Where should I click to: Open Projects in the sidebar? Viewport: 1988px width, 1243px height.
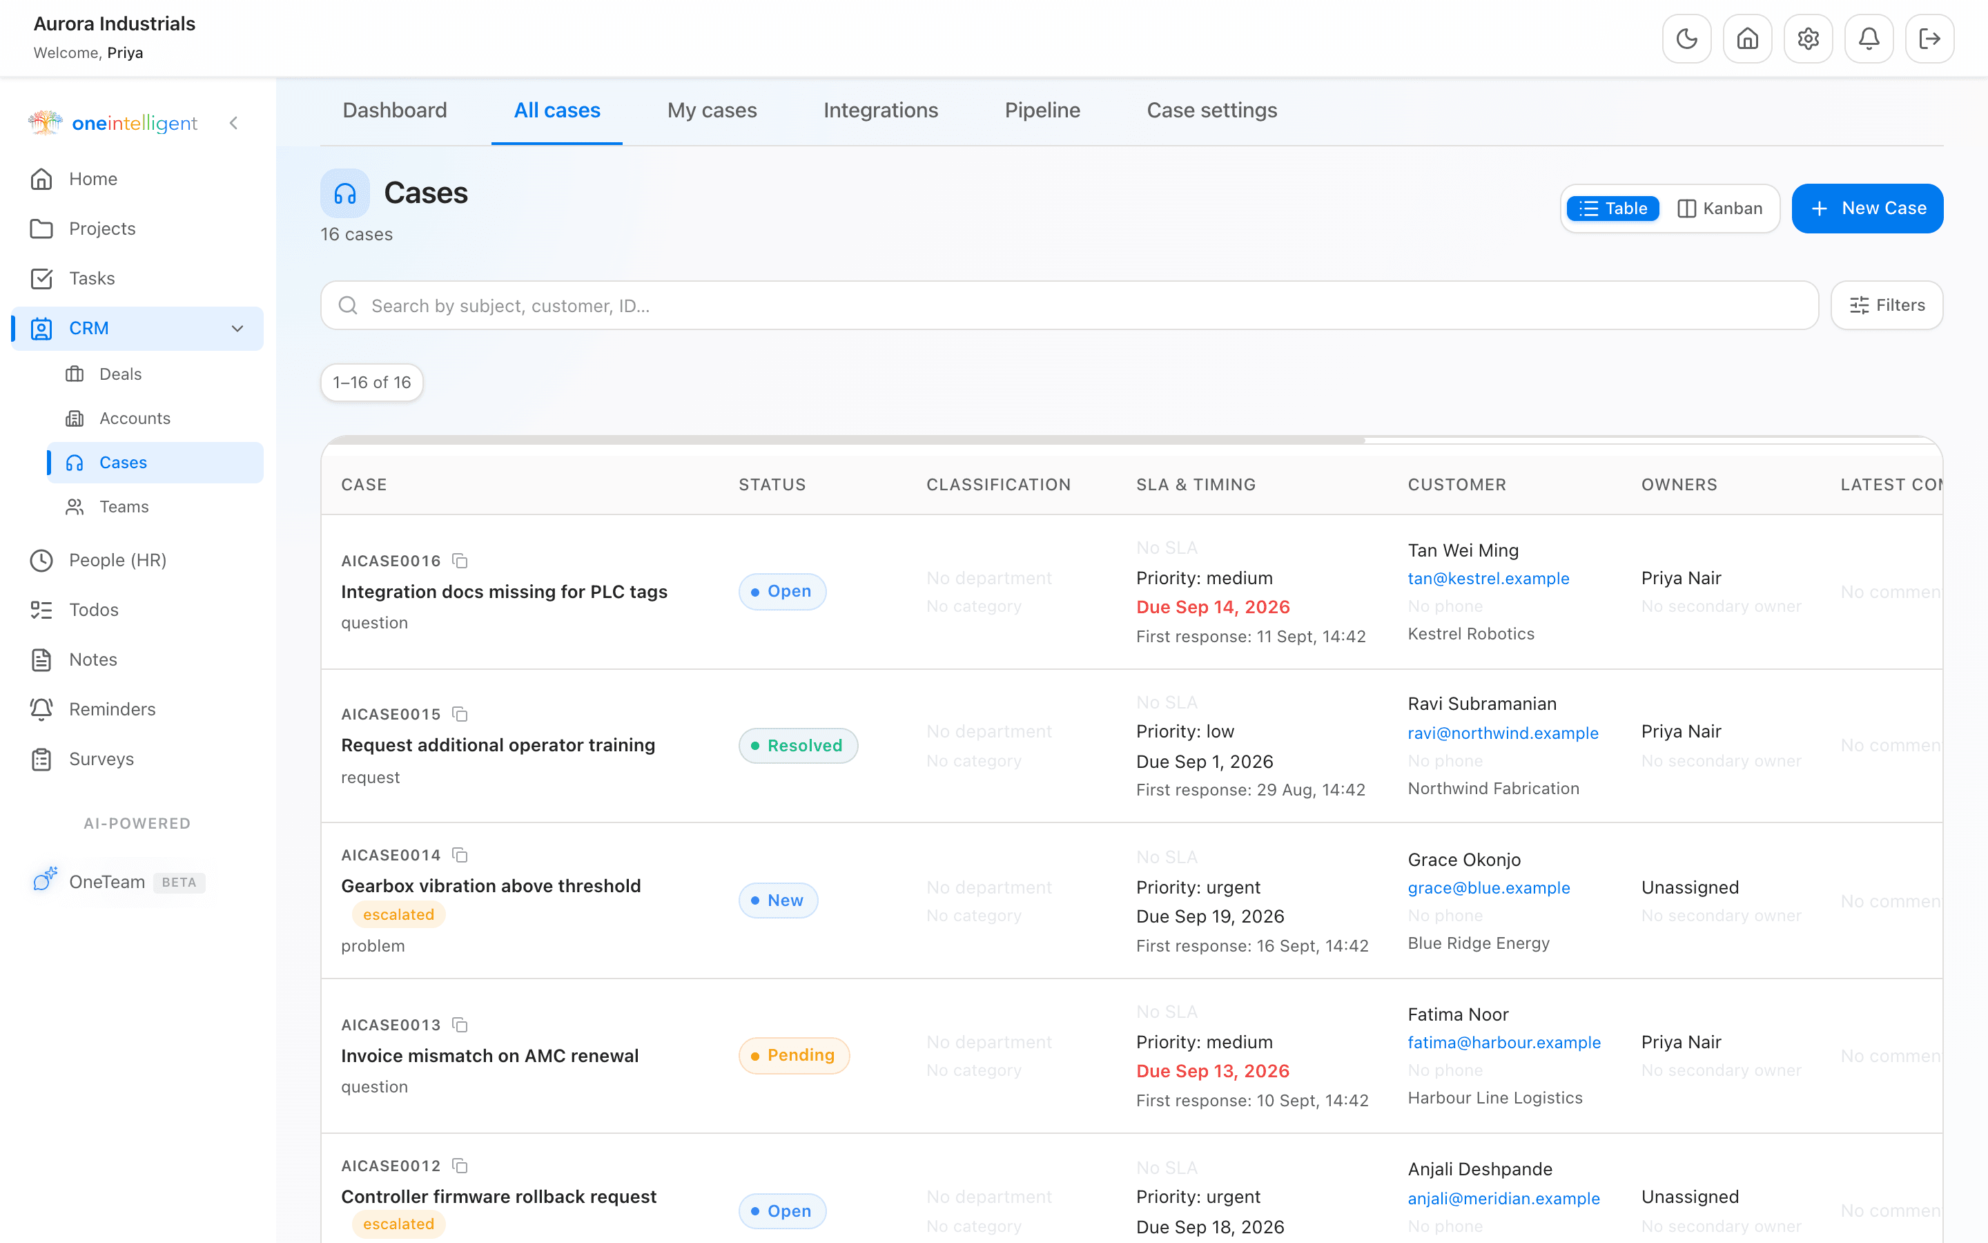pyautogui.click(x=137, y=229)
